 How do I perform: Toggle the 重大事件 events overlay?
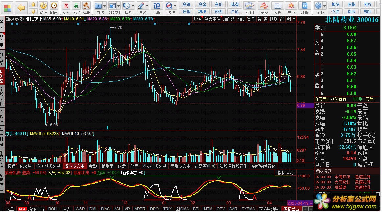click(x=212, y=19)
